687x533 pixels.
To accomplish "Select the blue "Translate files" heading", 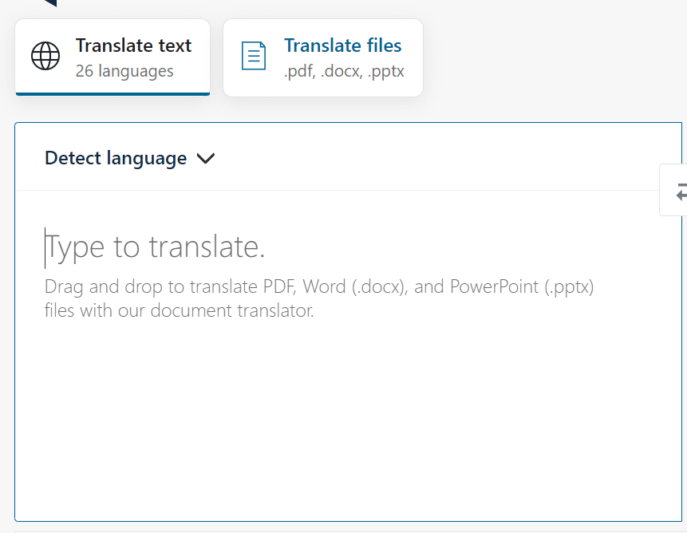I will click(343, 45).
